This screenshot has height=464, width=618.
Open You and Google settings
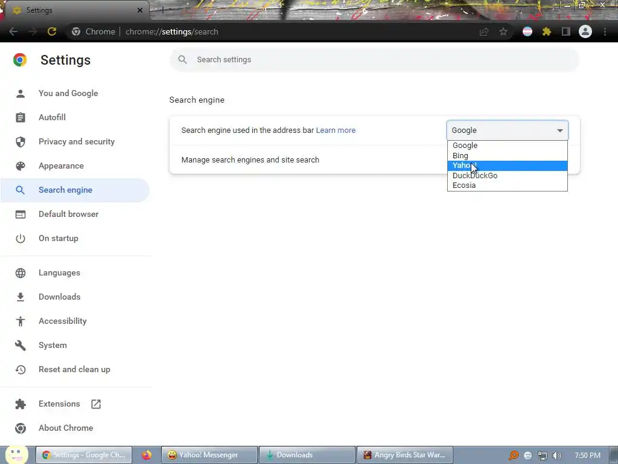(68, 94)
